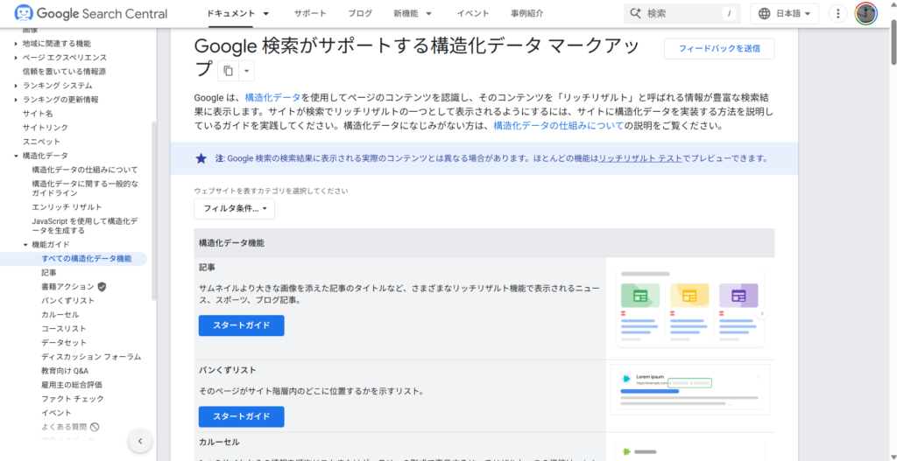Open the dropdown arrow next to copy icon
897x461 pixels.
coord(246,71)
